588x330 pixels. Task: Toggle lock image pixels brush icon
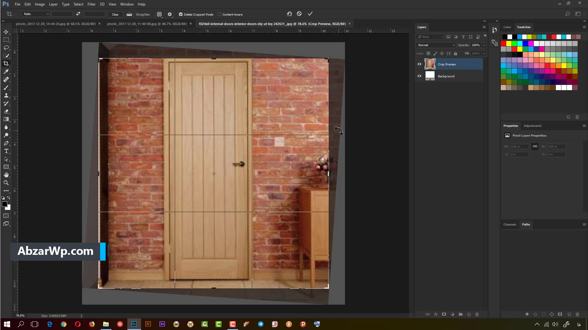coord(435,53)
